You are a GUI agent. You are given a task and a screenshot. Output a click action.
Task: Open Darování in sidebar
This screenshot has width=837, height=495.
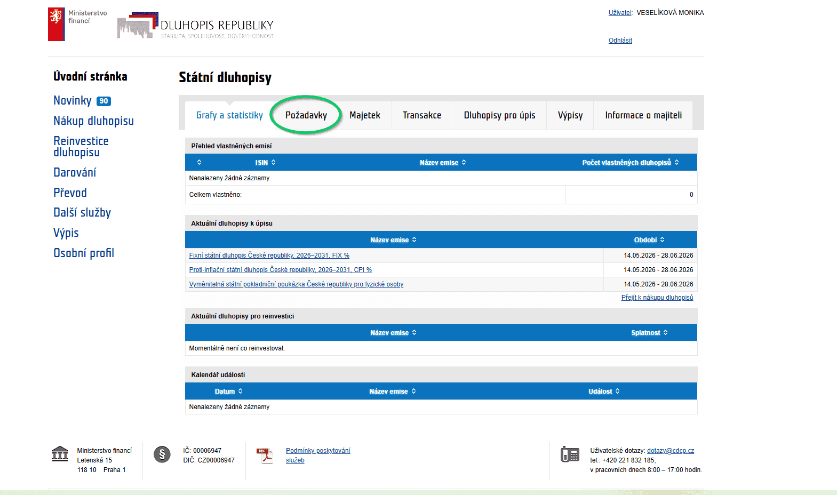[75, 172]
